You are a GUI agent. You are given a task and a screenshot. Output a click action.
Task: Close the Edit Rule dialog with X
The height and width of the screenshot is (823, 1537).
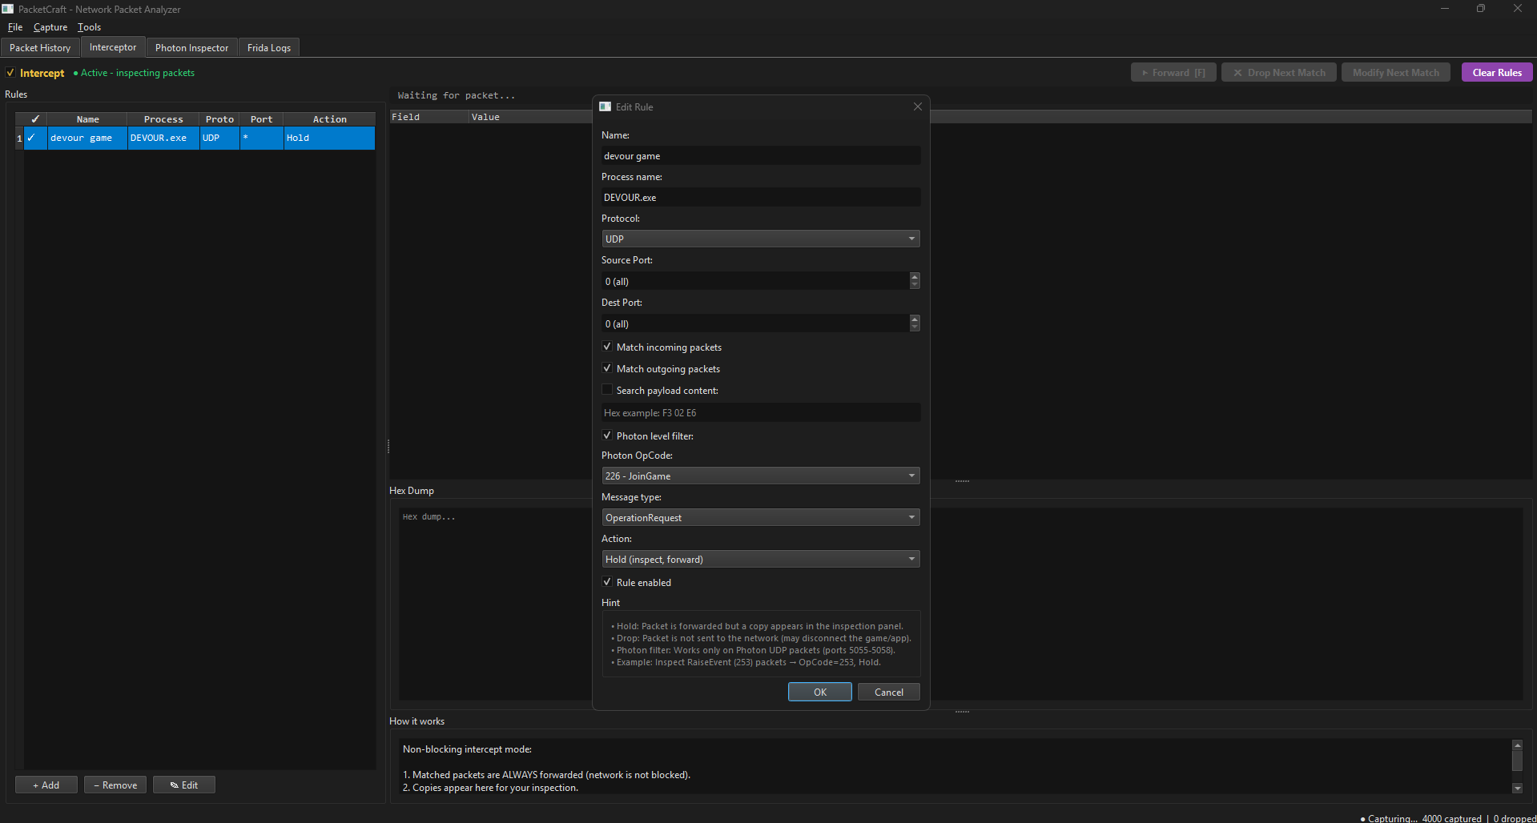[x=918, y=106]
